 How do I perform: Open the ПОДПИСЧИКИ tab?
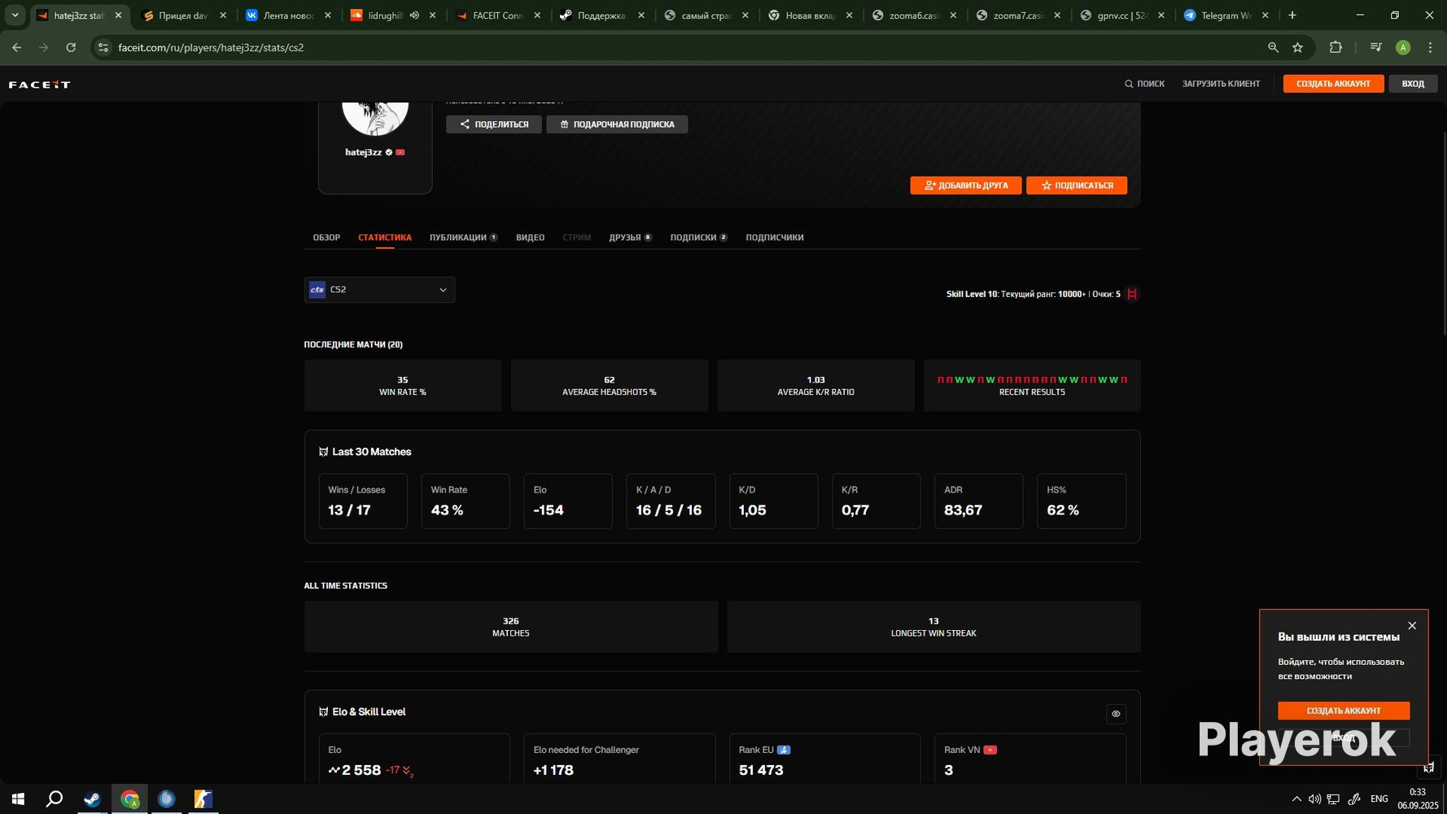pyautogui.click(x=775, y=238)
